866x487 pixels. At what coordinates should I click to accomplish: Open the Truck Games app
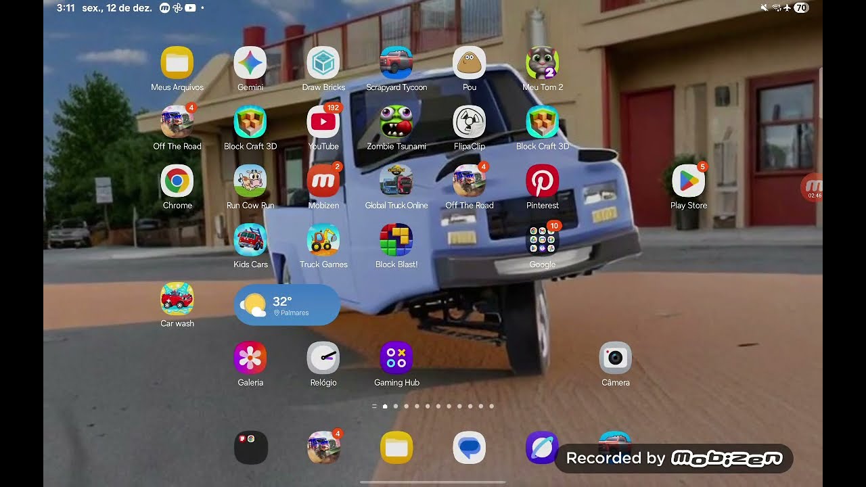click(x=323, y=239)
